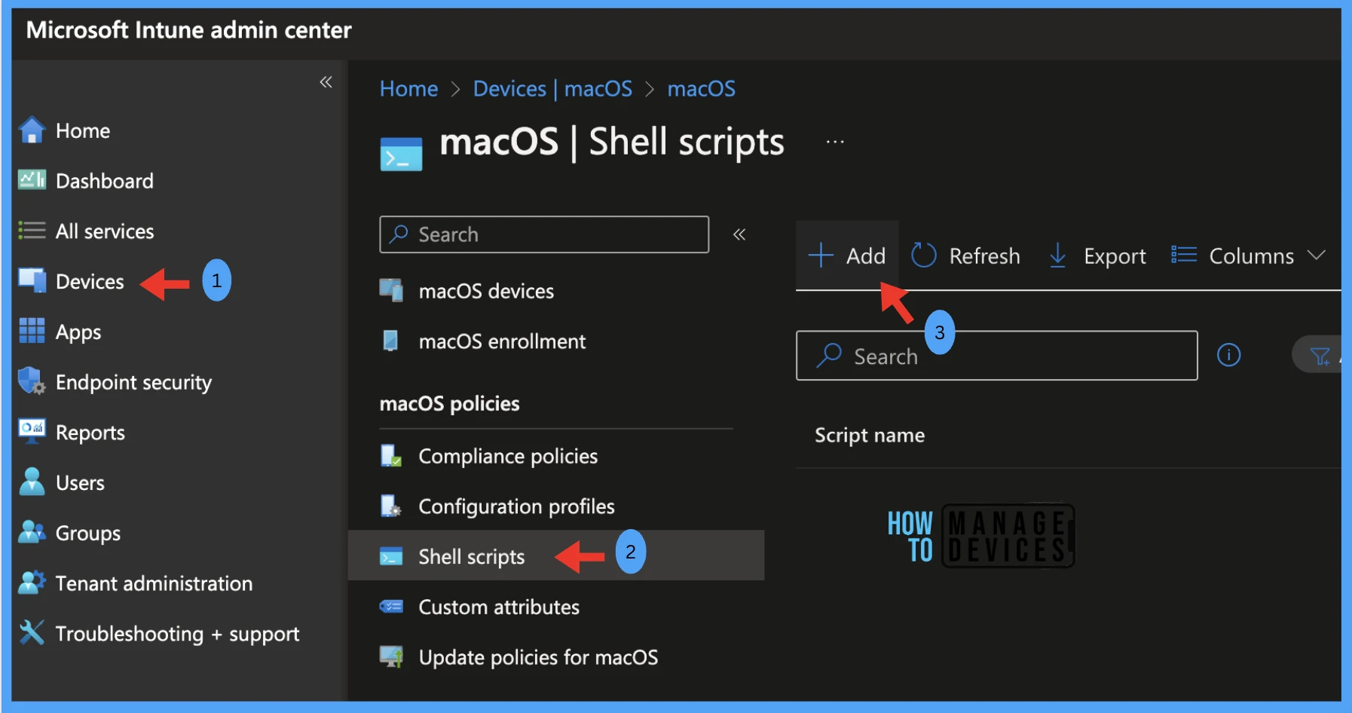The width and height of the screenshot is (1352, 713).
Task: Collapse the main left navigation sidebar
Action: [326, 81]
